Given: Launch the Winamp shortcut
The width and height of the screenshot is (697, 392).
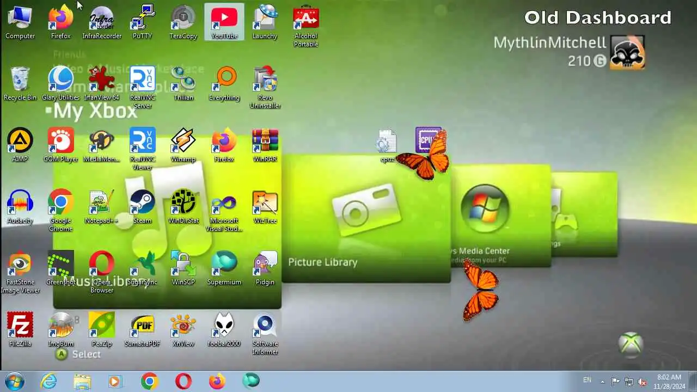Looking at the screenshot, I should 184,145.
